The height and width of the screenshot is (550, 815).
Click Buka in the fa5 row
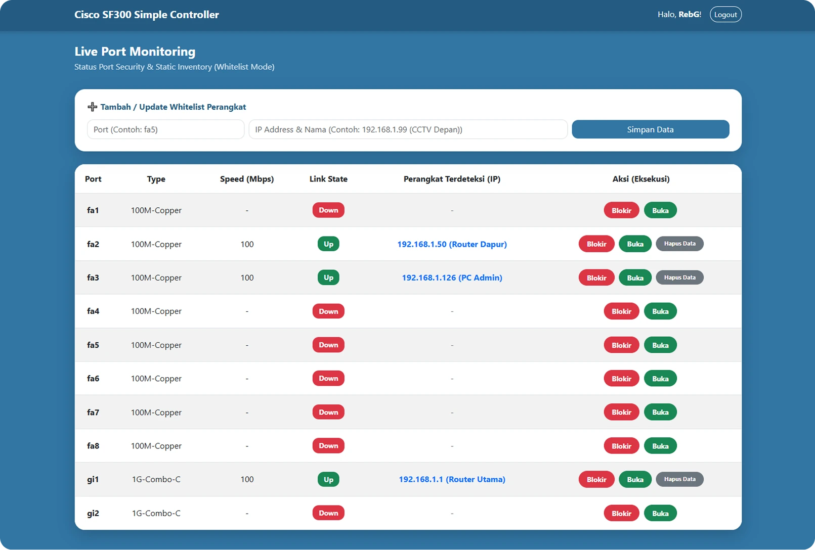[660, 345]
